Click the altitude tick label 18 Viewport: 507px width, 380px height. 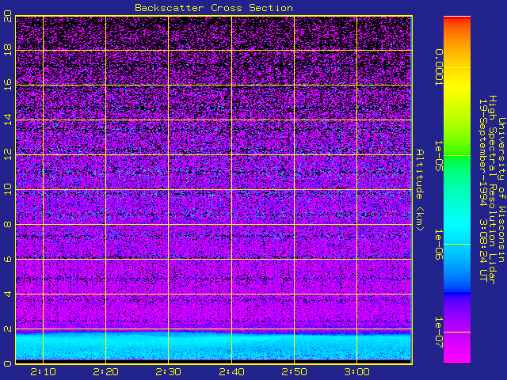[8, 51]
